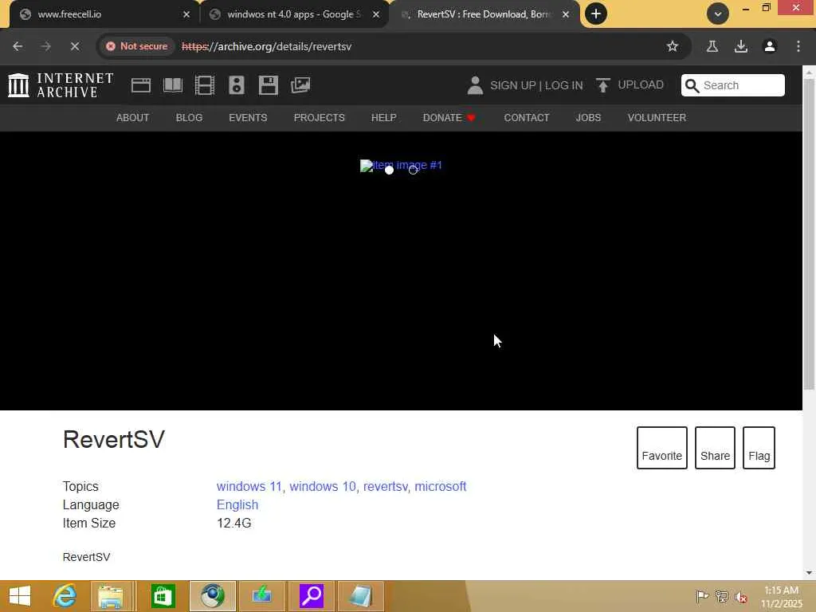Open the EVENTS menu item
The image size is (816, 612).
coord(248,118)
